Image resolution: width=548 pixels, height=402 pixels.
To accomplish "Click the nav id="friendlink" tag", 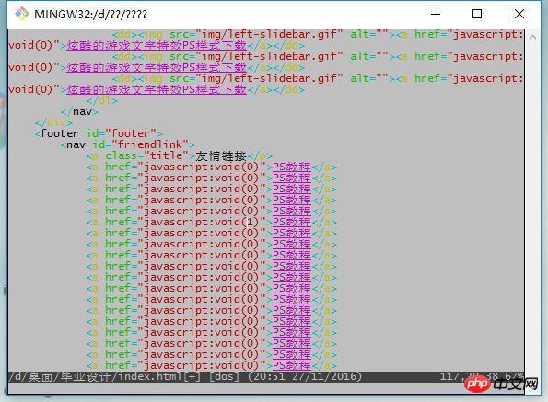I will click(x=128, y=144).
